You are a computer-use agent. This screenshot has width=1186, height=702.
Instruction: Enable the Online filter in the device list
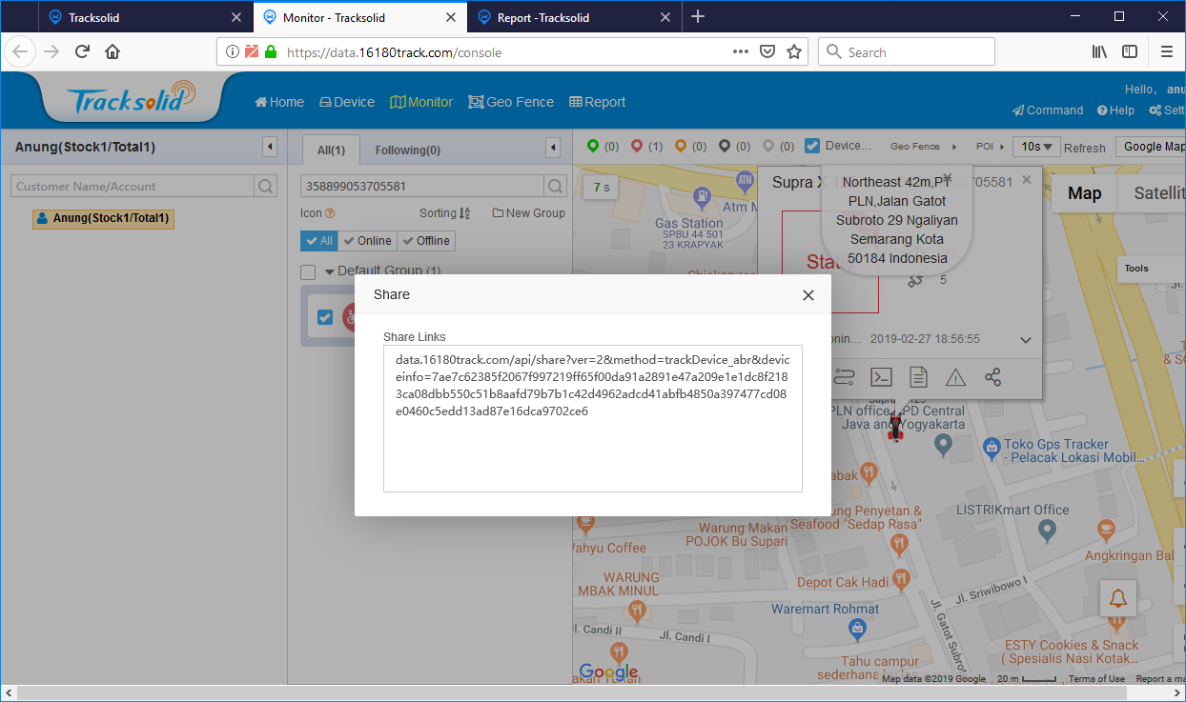(x=367, y=240)
